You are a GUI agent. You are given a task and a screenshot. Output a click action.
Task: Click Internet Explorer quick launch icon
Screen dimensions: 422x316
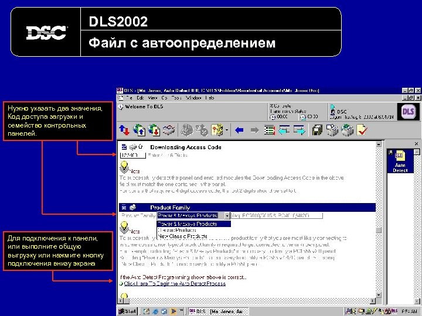coord(155,311)
